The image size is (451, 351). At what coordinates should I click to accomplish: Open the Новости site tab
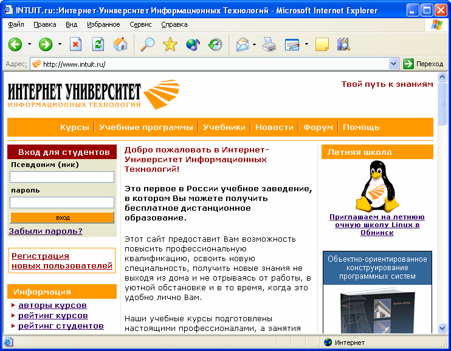[274, 127]
